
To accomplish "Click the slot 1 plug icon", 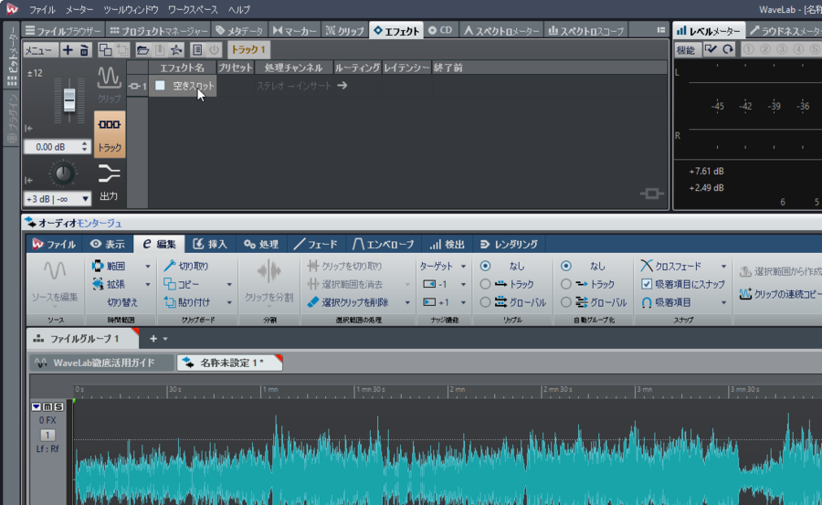I will pos(133,86).
